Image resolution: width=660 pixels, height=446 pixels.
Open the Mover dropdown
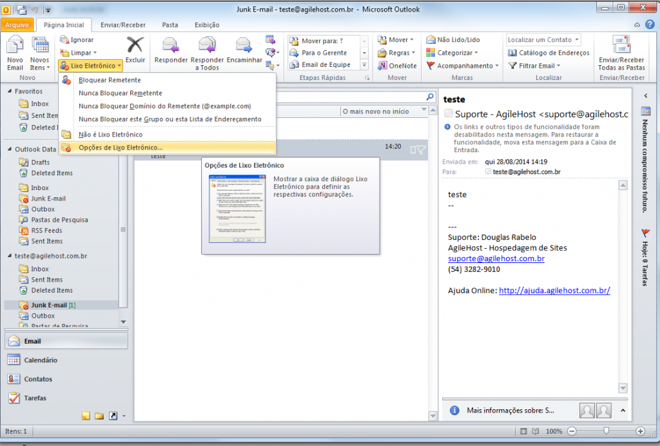coord(396,39)
